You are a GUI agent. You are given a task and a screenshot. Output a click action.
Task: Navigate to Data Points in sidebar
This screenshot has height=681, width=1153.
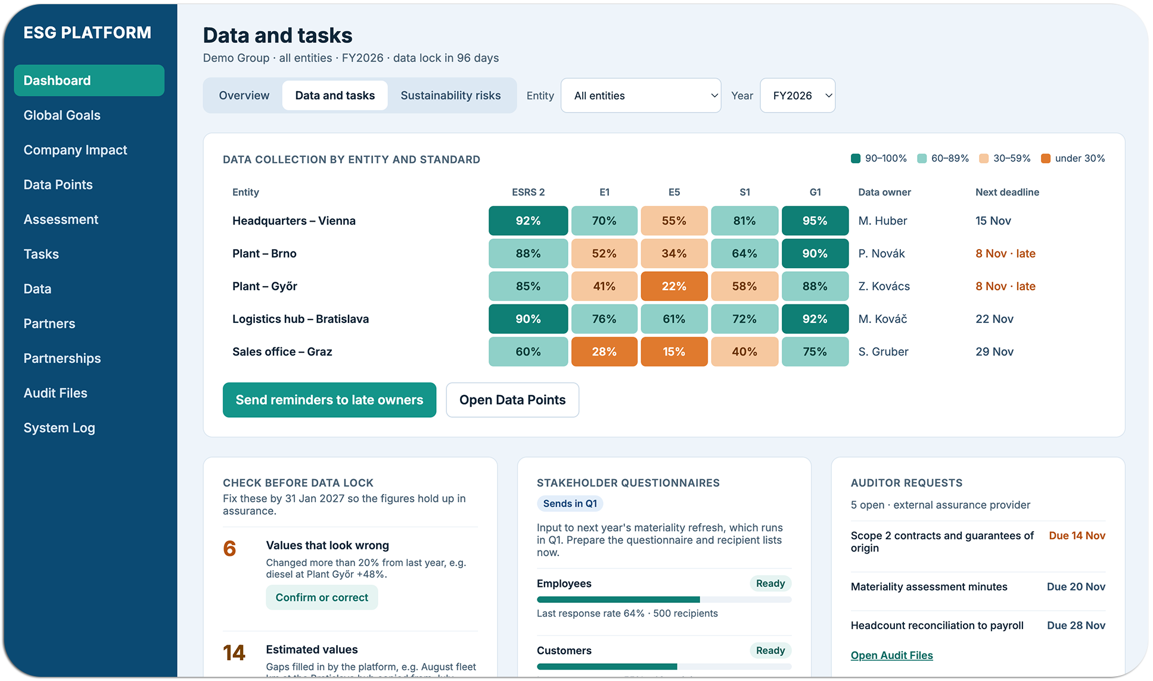coord(58,185)
